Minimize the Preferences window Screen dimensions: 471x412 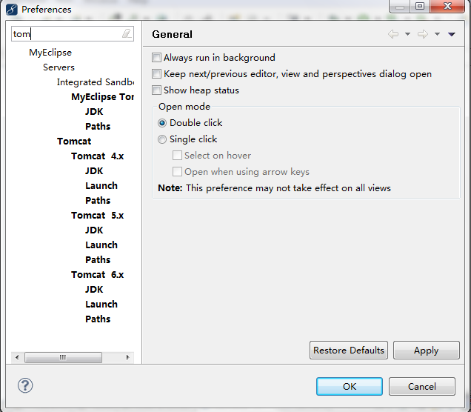(x=400, y=6)
